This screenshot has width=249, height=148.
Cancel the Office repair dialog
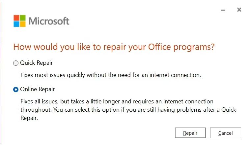click(x=226, y=133)
